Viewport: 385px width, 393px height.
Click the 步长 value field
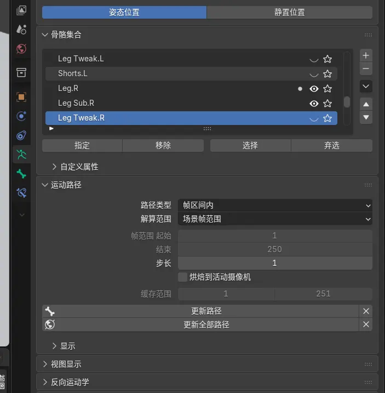coord(275,263)
